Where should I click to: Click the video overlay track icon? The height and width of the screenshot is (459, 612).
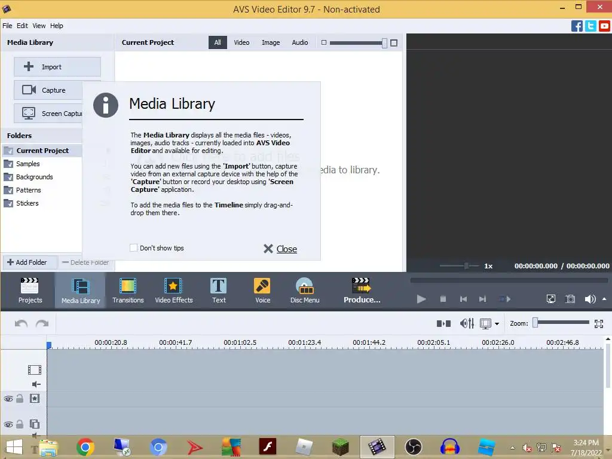tap(34, 424)
